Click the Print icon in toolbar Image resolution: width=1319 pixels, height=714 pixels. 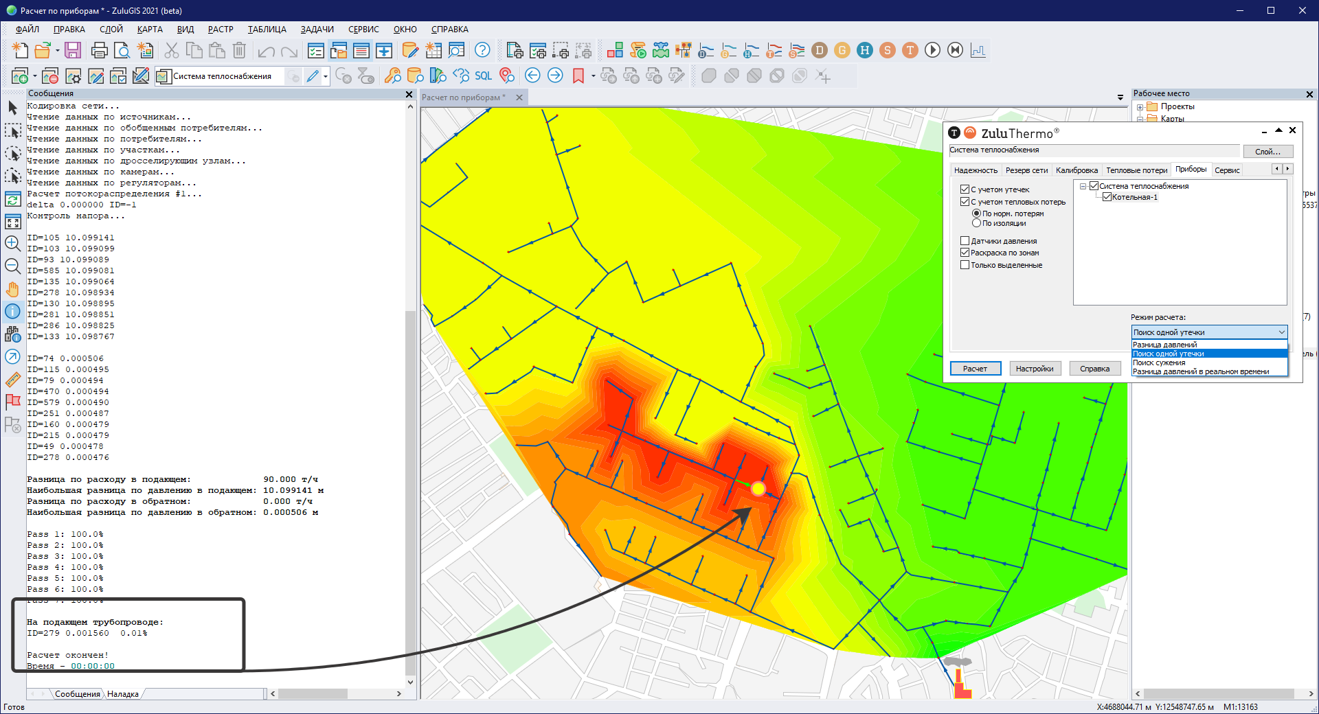click(99, 50)
